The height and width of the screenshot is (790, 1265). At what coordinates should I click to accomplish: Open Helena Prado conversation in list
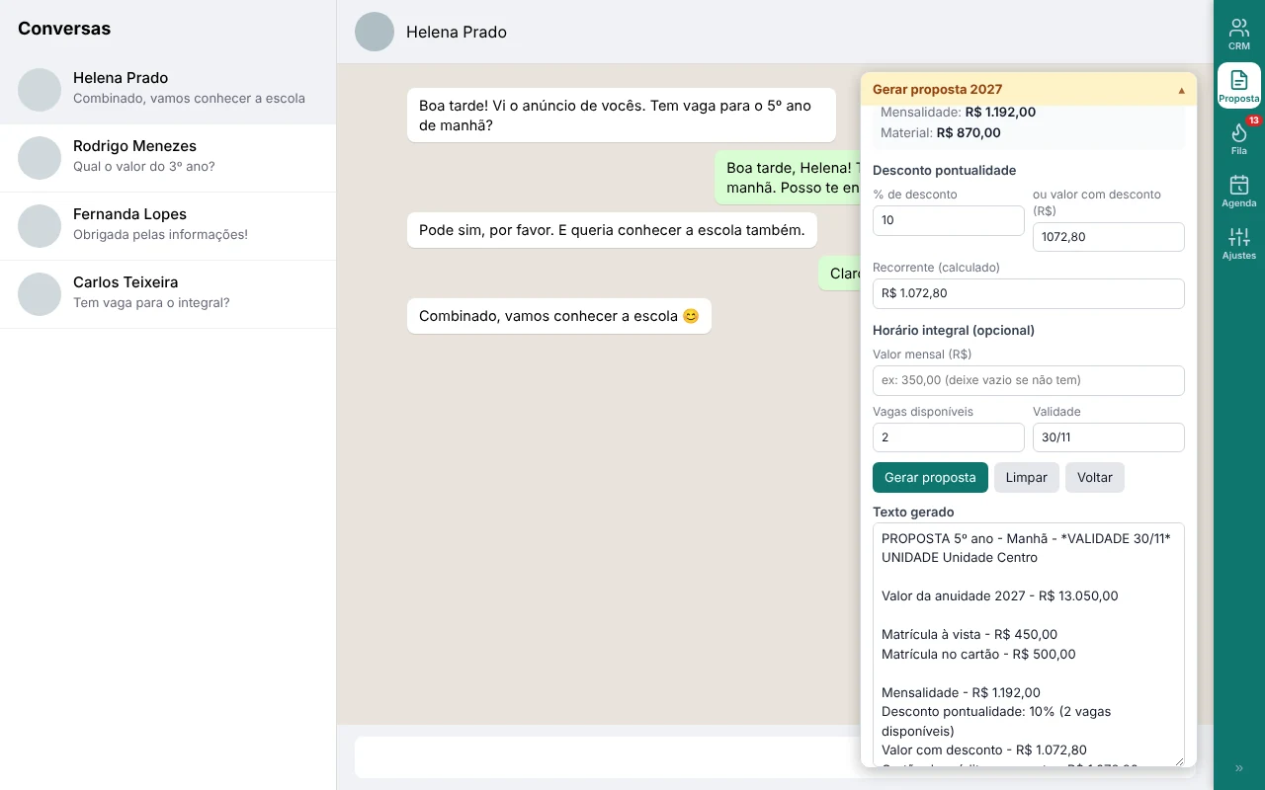tap(168, 90)
